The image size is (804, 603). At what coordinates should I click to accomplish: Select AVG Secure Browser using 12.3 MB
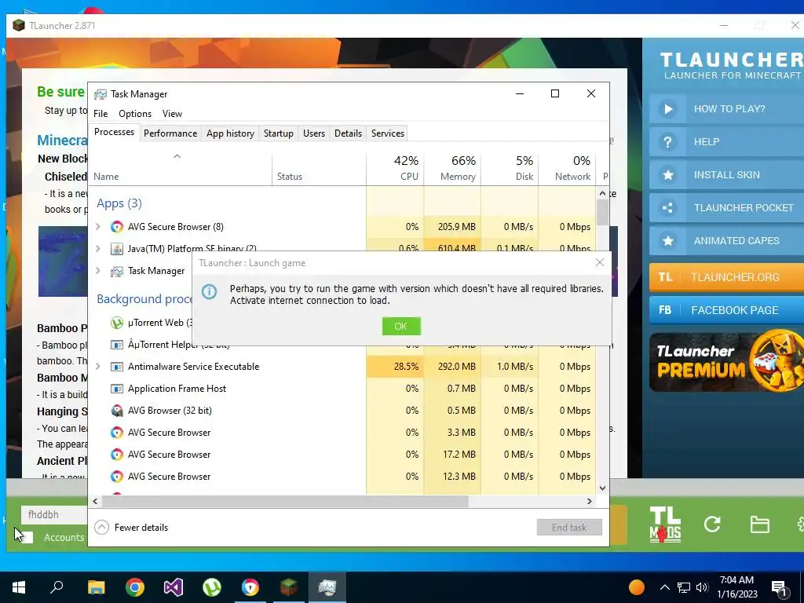coord(342,477)
